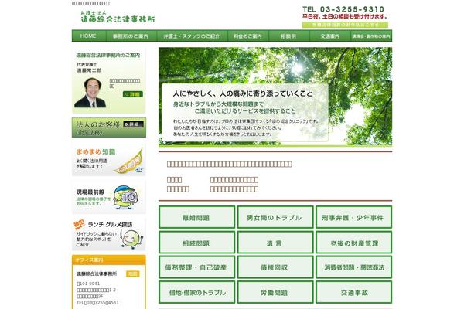Screen dimensions: 464x309
Task: Open the 交通事故 category
Action: (x=353, y=293)
